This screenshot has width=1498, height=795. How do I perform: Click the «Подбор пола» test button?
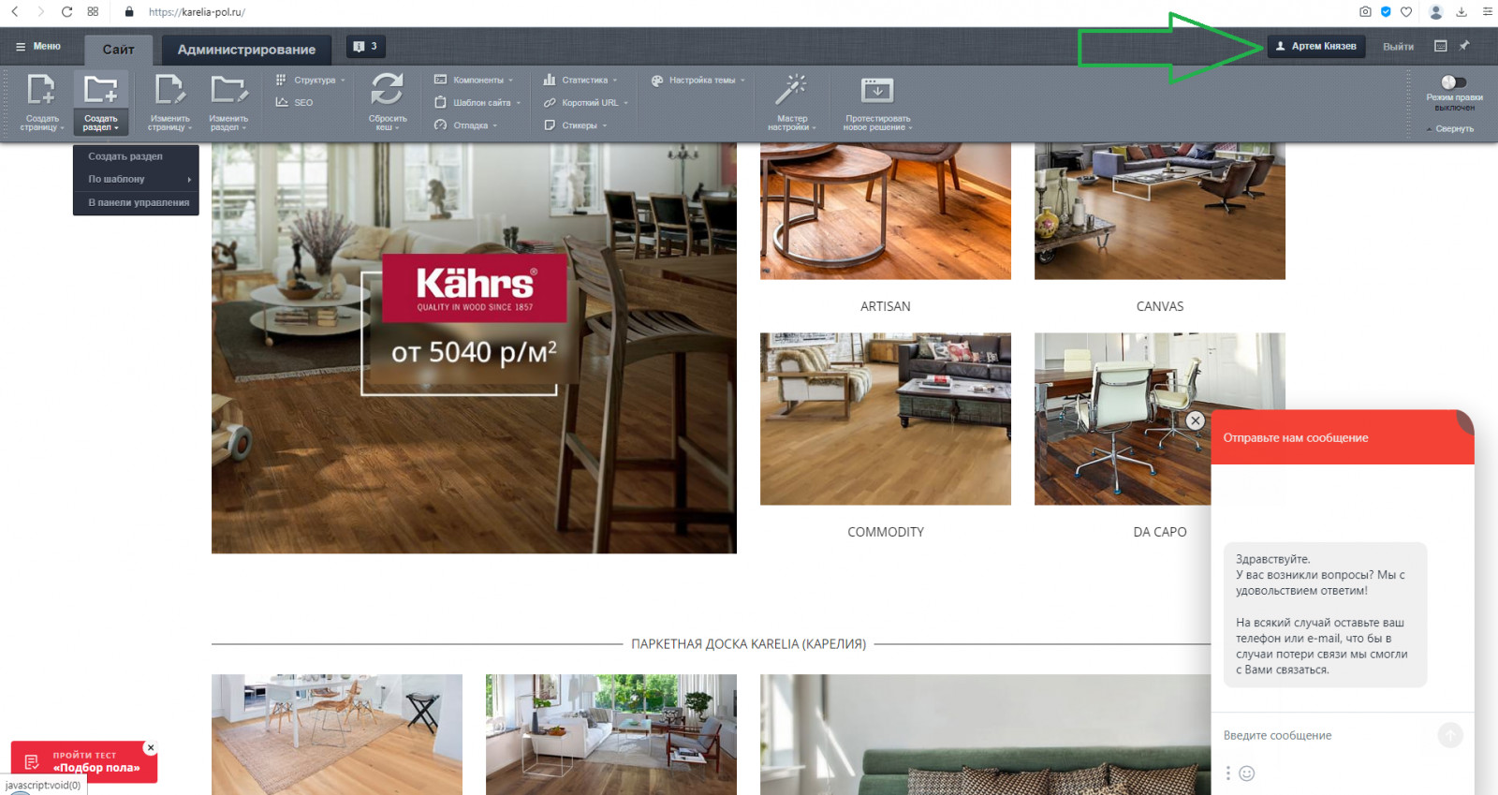click(x=84, y=761)
